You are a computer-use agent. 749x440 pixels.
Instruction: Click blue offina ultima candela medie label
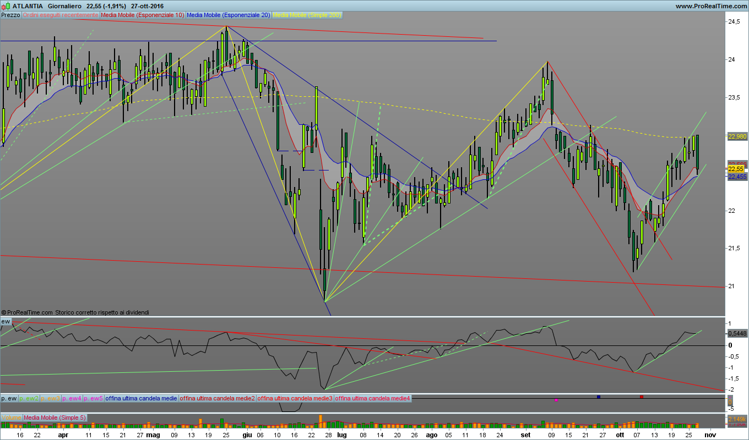tap(142, 398)
